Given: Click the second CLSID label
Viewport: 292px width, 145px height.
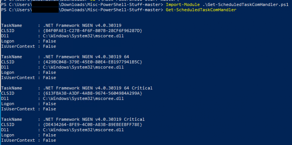Looking at the screenshot, I should (x=7, y=62).
